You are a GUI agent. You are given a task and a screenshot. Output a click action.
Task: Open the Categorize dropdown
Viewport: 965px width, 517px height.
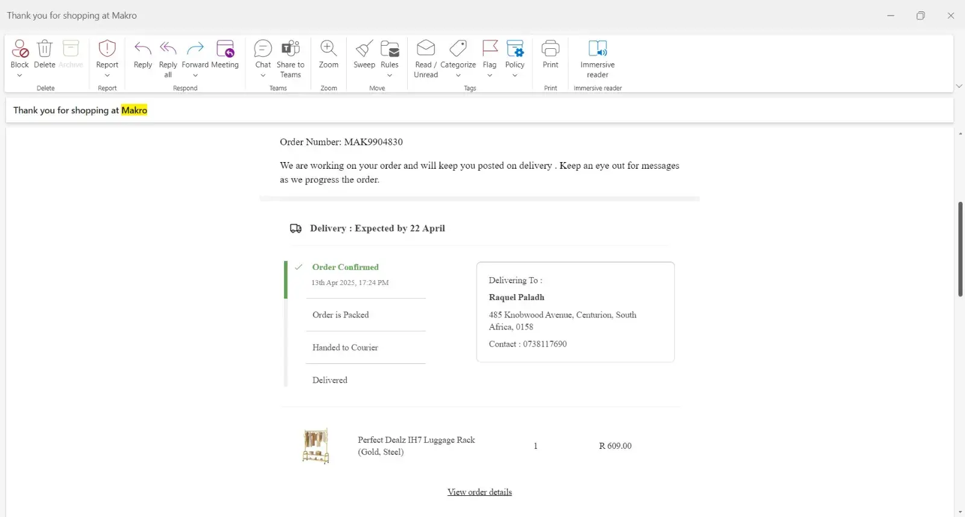(458, 75)
